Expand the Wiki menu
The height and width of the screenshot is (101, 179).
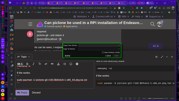[x=123, y=16]
